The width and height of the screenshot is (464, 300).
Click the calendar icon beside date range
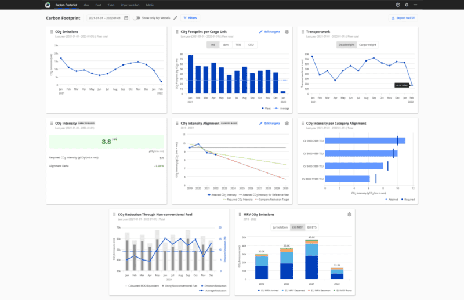126,18
